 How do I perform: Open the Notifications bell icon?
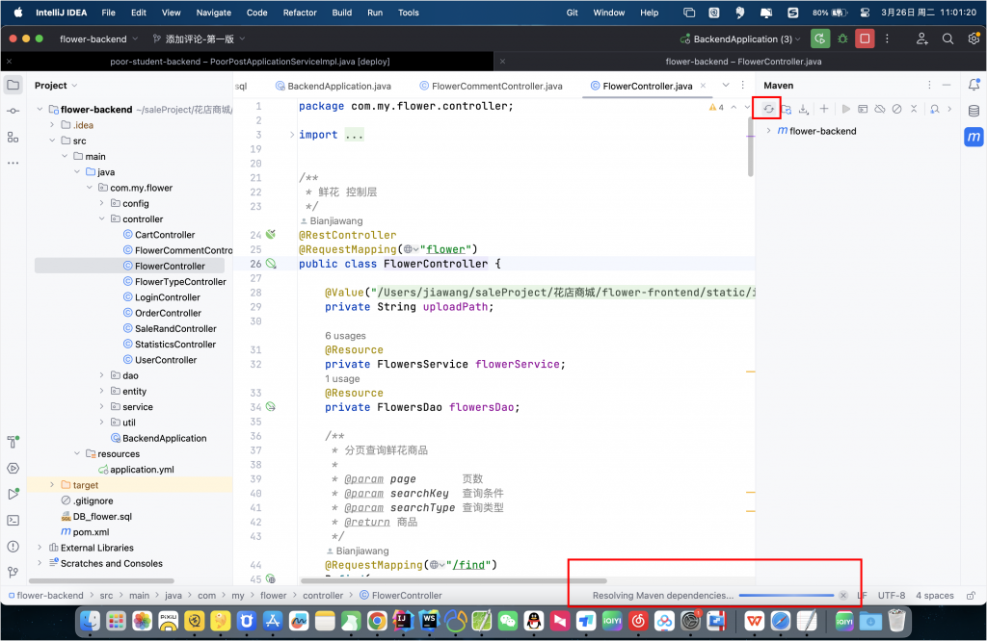click(x=975, y=85)
